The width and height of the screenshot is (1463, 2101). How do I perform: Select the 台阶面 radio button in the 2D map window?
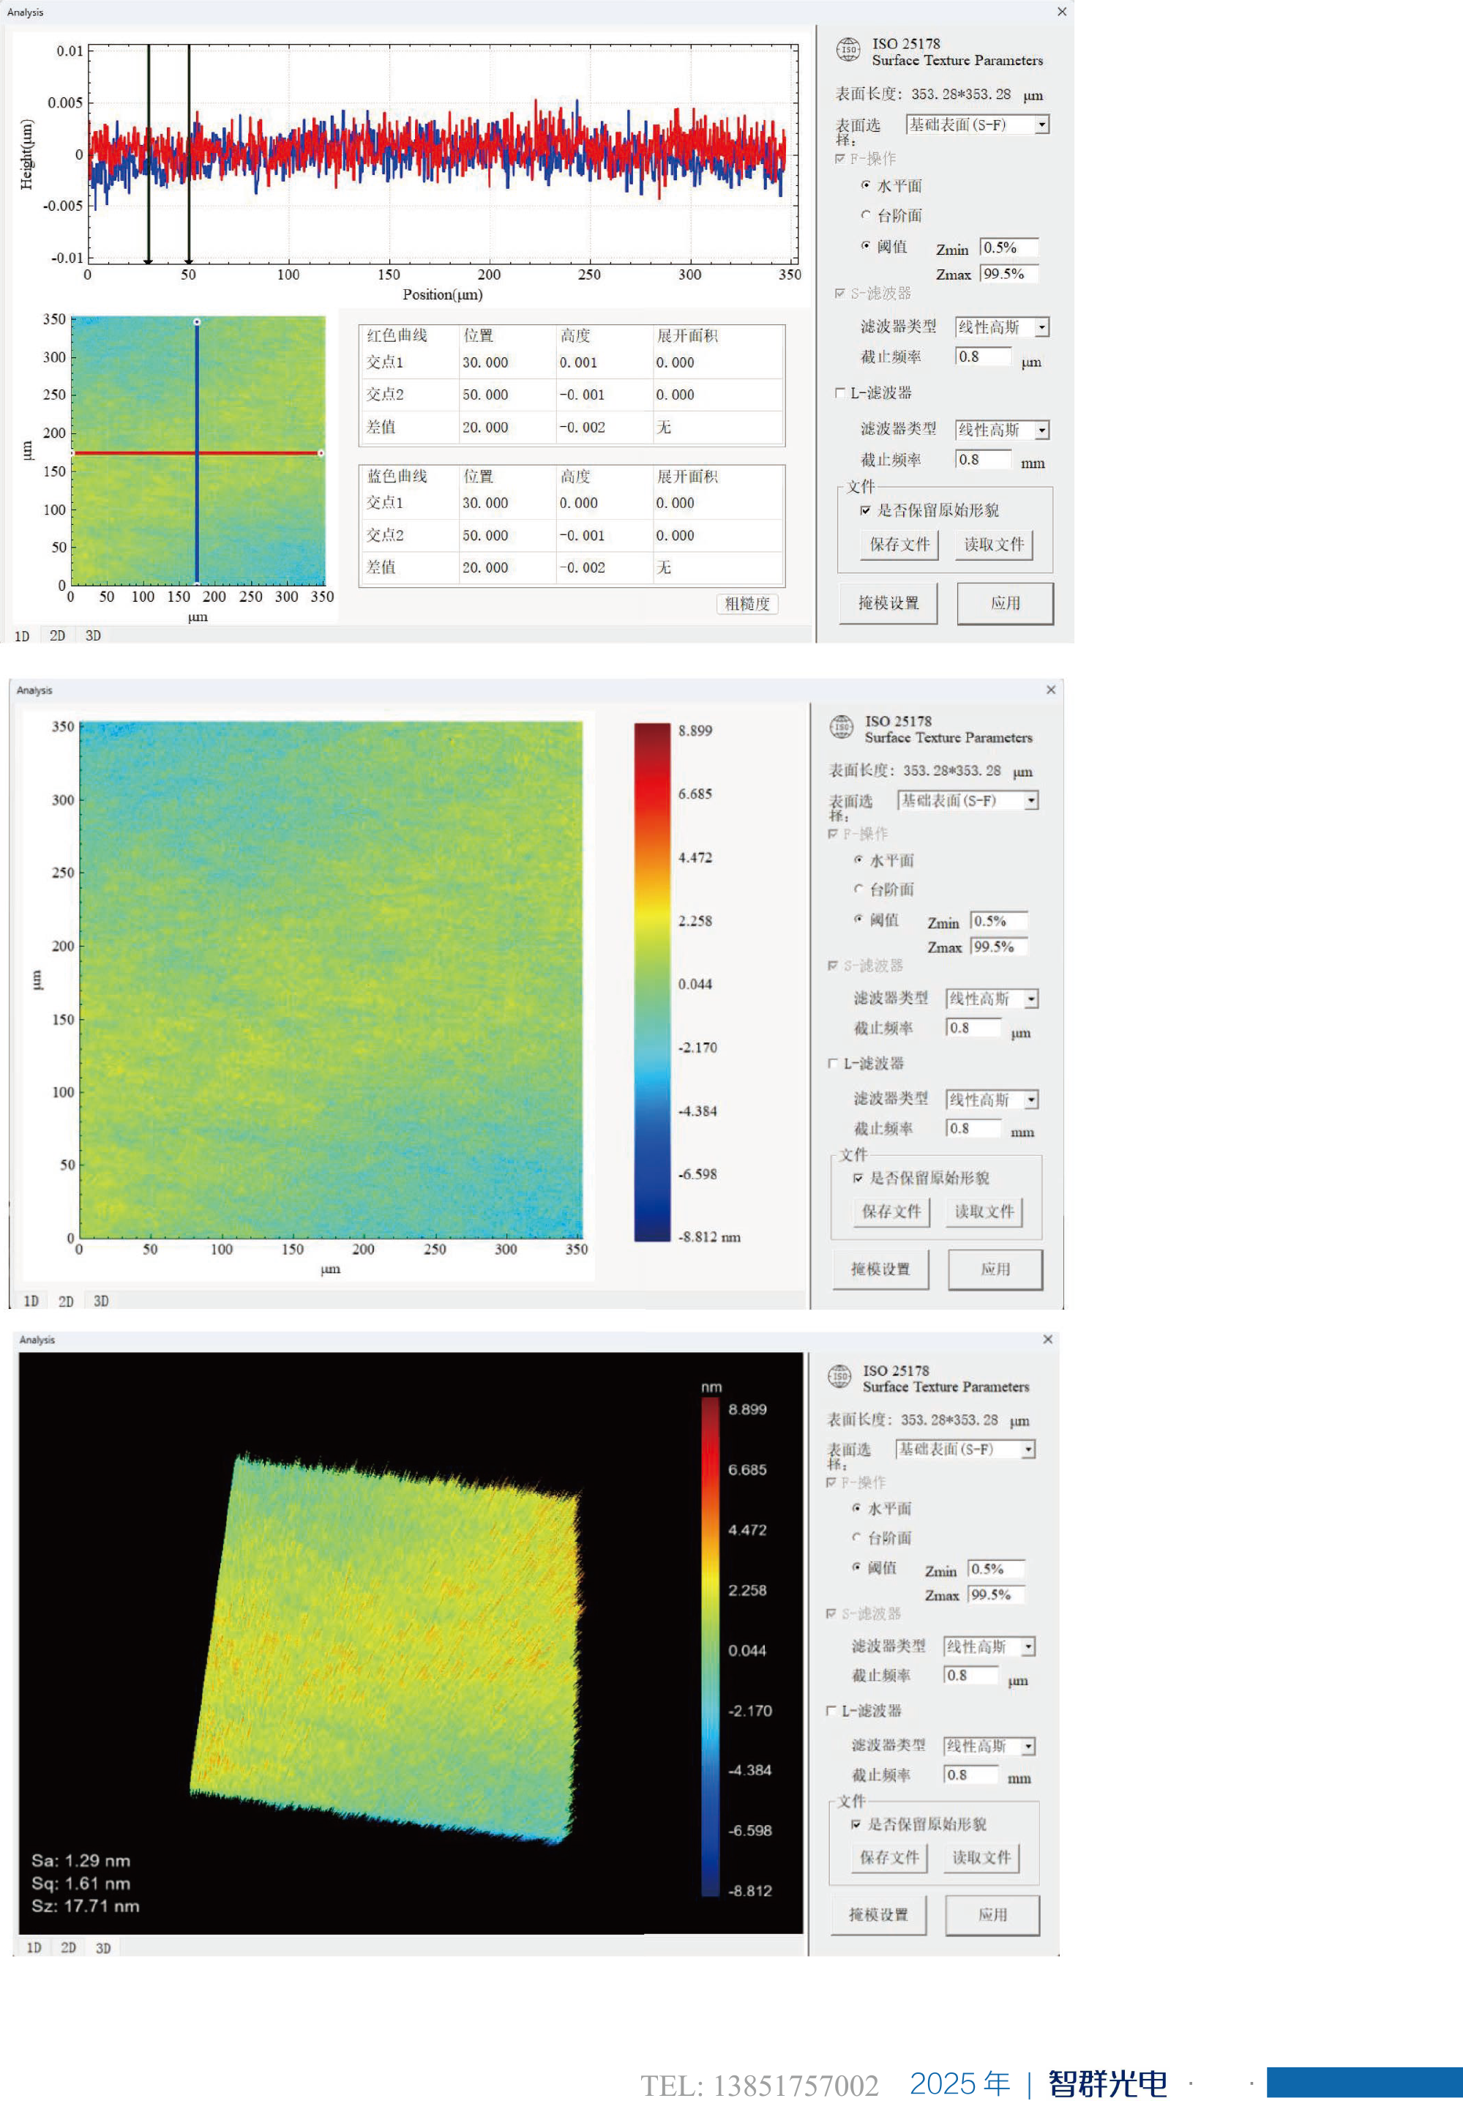coord(858,889)
